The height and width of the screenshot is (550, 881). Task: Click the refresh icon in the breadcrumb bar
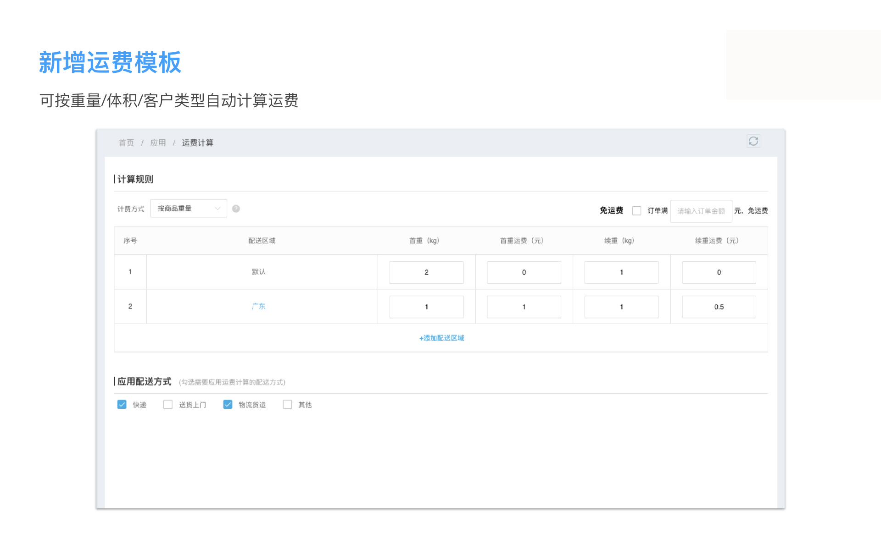[753, 141]
